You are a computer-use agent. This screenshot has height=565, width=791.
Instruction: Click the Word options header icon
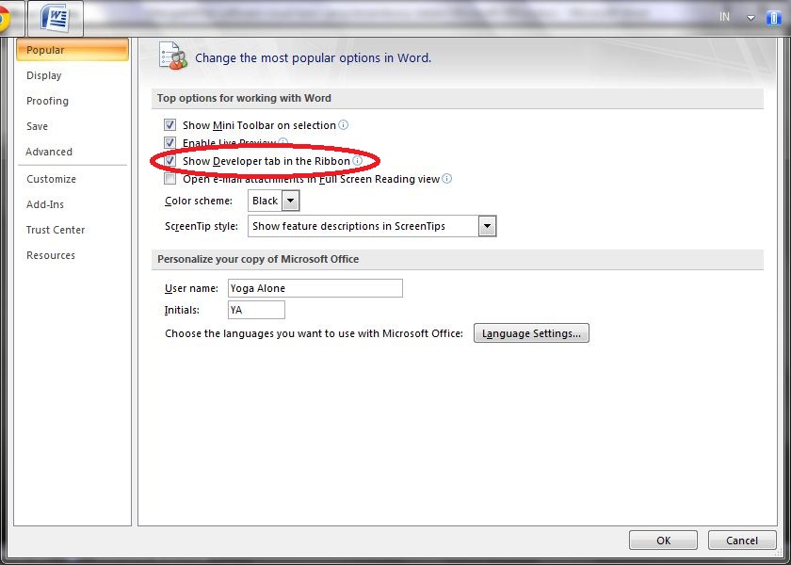[172, 56]
